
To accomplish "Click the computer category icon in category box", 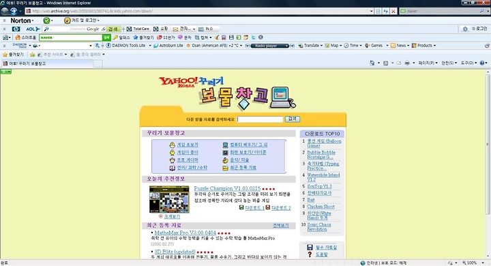I will tap(225, 145).
